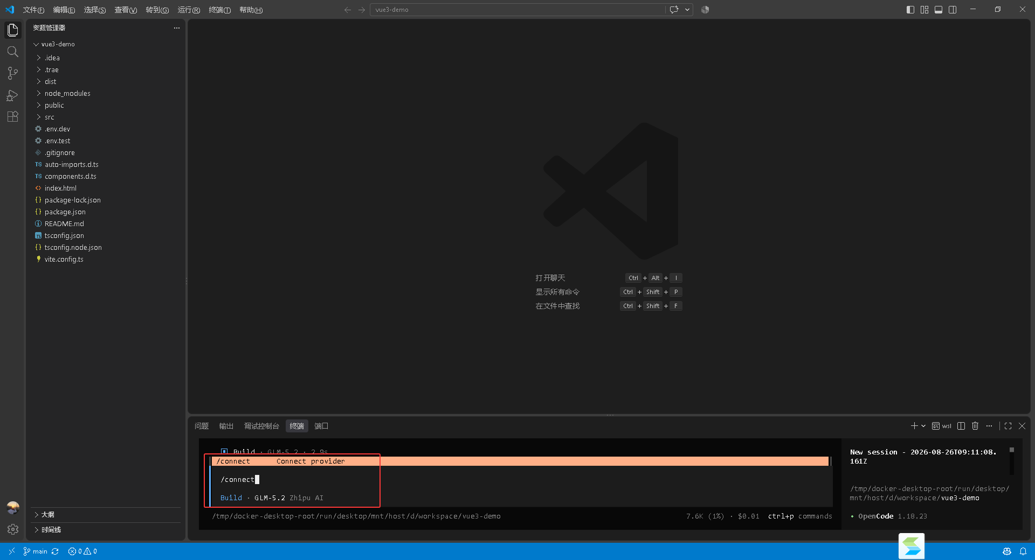Close the bottom panel
Image resolution: width=1035 pixels, height=560 pixels.
click(x=1022, y=426)
